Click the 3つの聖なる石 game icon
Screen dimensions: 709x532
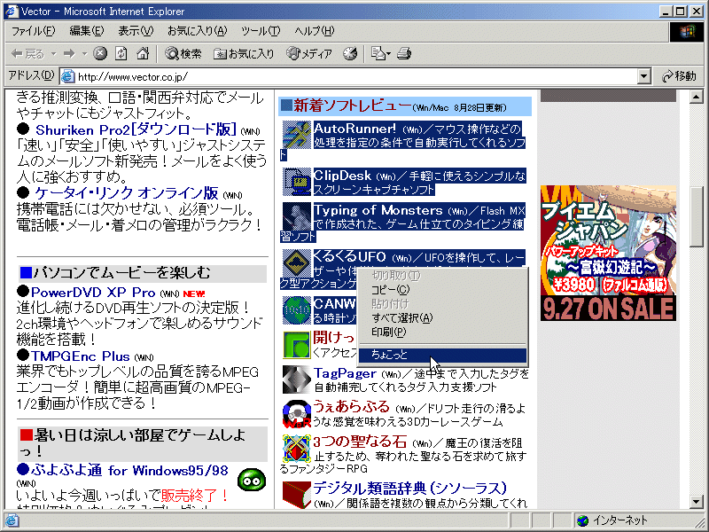coord(297,449)
